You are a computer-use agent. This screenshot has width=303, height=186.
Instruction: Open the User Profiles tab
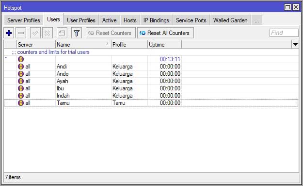(81, 20)
